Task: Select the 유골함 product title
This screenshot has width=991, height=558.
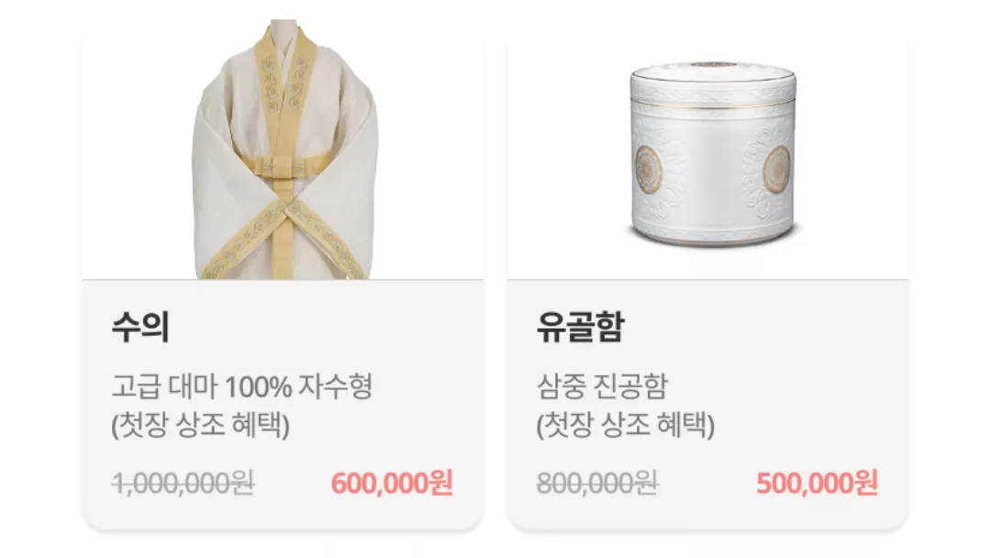Action: coord(580,328)
